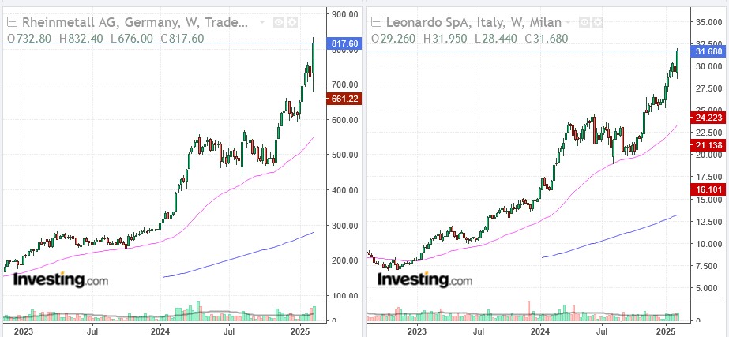Open Rheinmetall chart settings gear

[292, 22]
